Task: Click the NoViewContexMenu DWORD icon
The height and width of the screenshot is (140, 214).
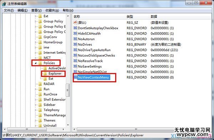Action: [75, 77]
